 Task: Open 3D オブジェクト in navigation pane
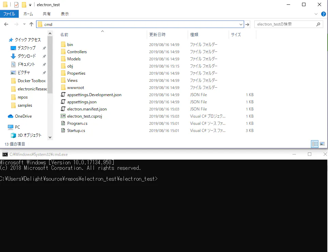29,135
